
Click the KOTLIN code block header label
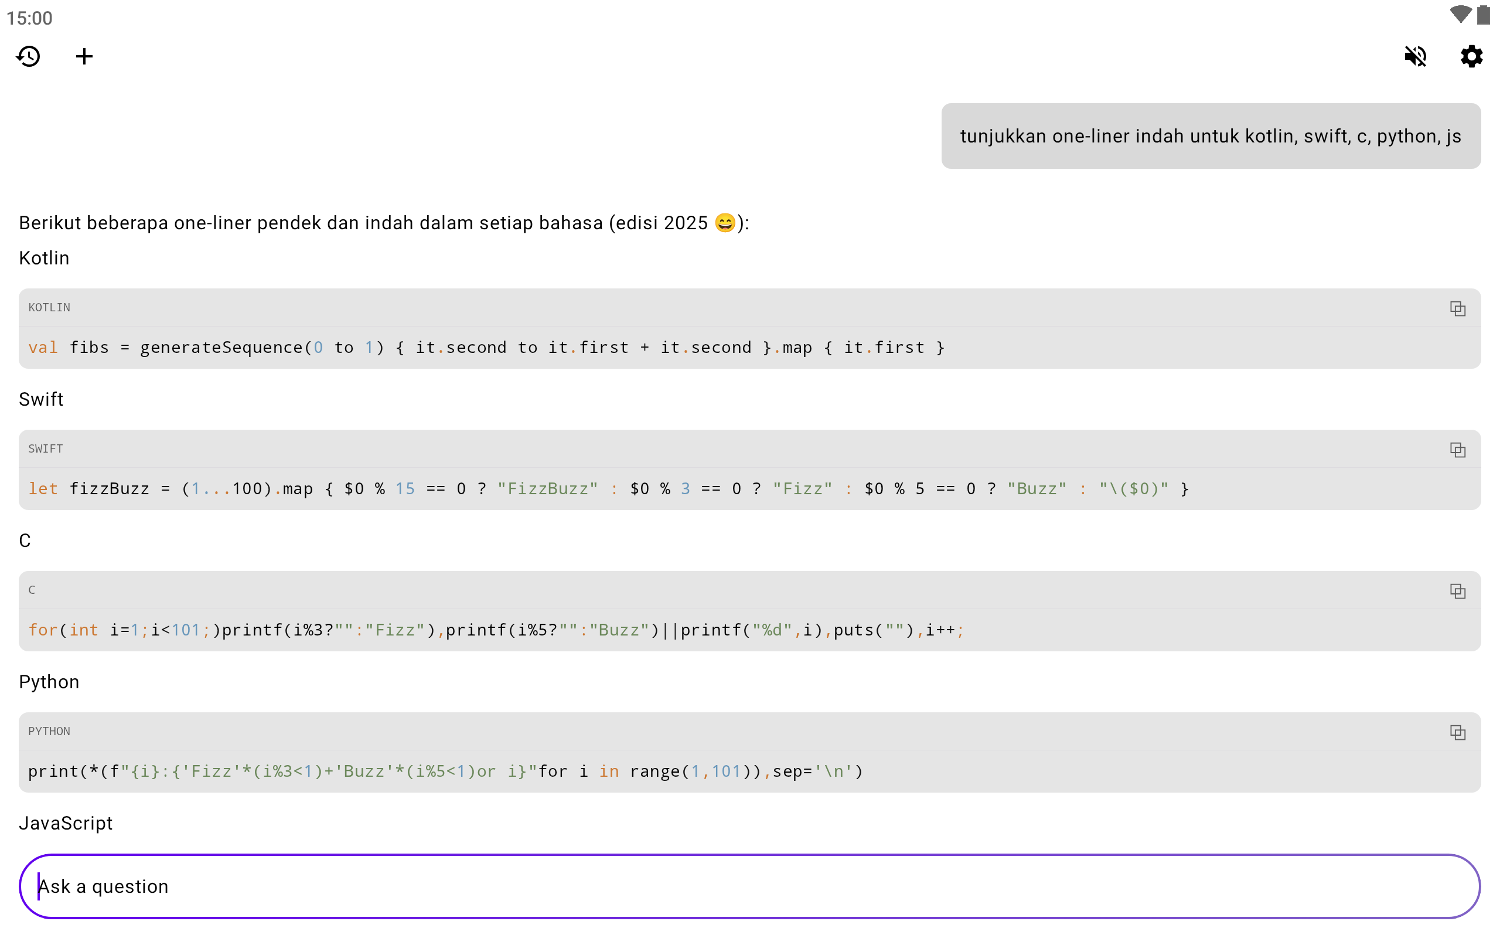(50, 308)
